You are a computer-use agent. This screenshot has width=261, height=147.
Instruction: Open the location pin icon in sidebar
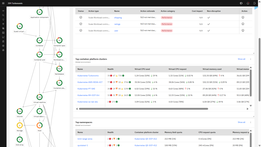click(x=3, y=24)
